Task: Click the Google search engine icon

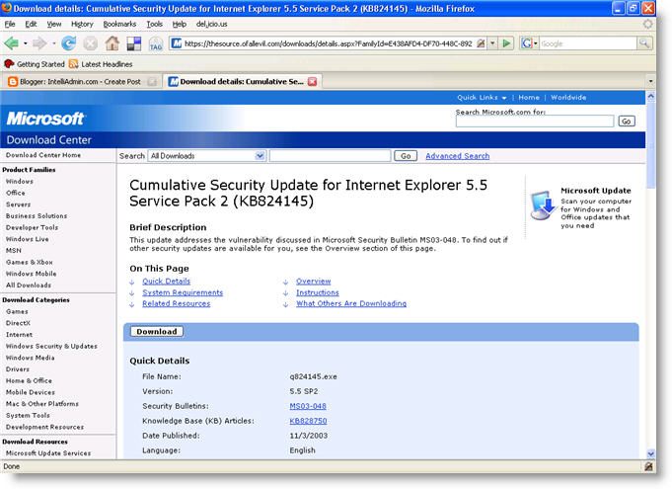Action: (x=526, y=43)
